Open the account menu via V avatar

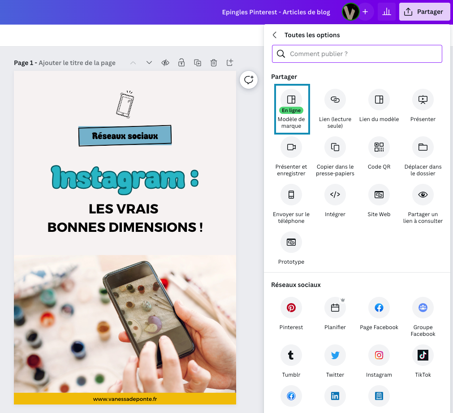click(x=351, y=12)
